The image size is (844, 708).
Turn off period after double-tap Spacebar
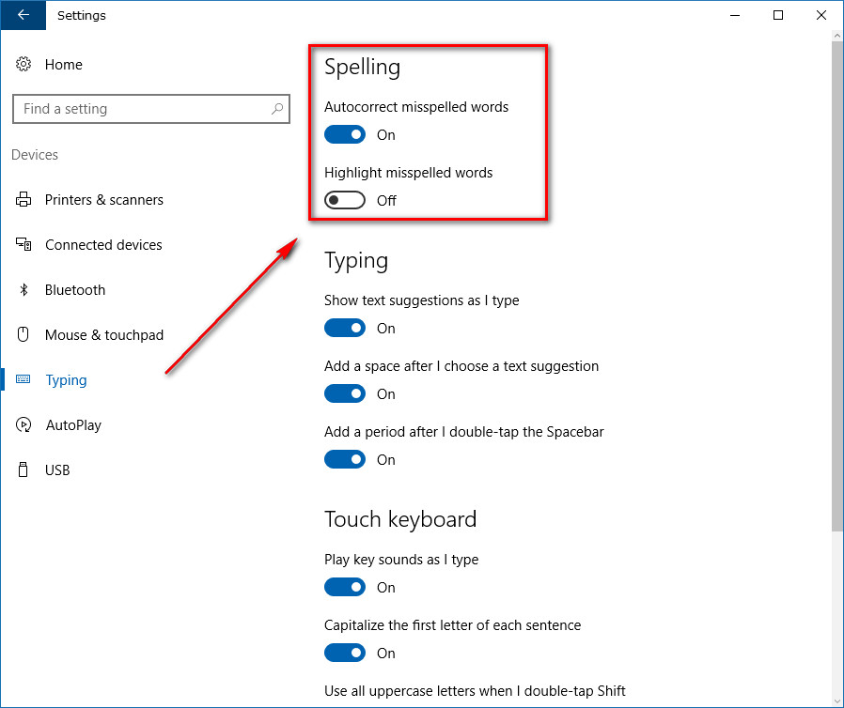pyautogui.click(x=345, y=459)
